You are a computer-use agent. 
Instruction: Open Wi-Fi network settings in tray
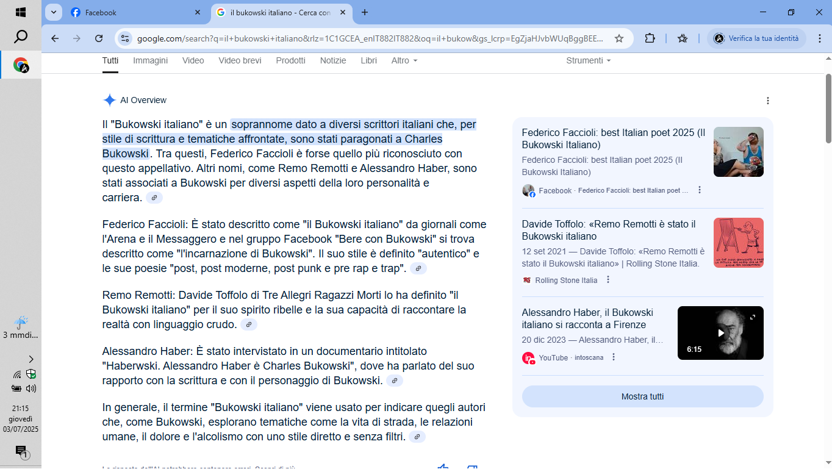tap(17, 374)
